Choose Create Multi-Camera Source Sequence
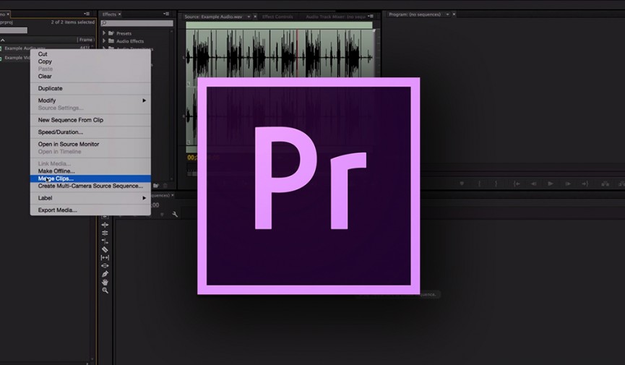The width and height of the screenshot is (625, 365). click(90, 186)
